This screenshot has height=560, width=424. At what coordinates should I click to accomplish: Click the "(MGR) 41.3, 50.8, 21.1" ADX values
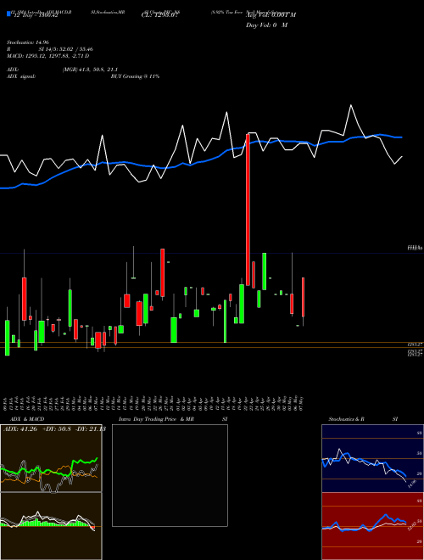coord(90,70)
